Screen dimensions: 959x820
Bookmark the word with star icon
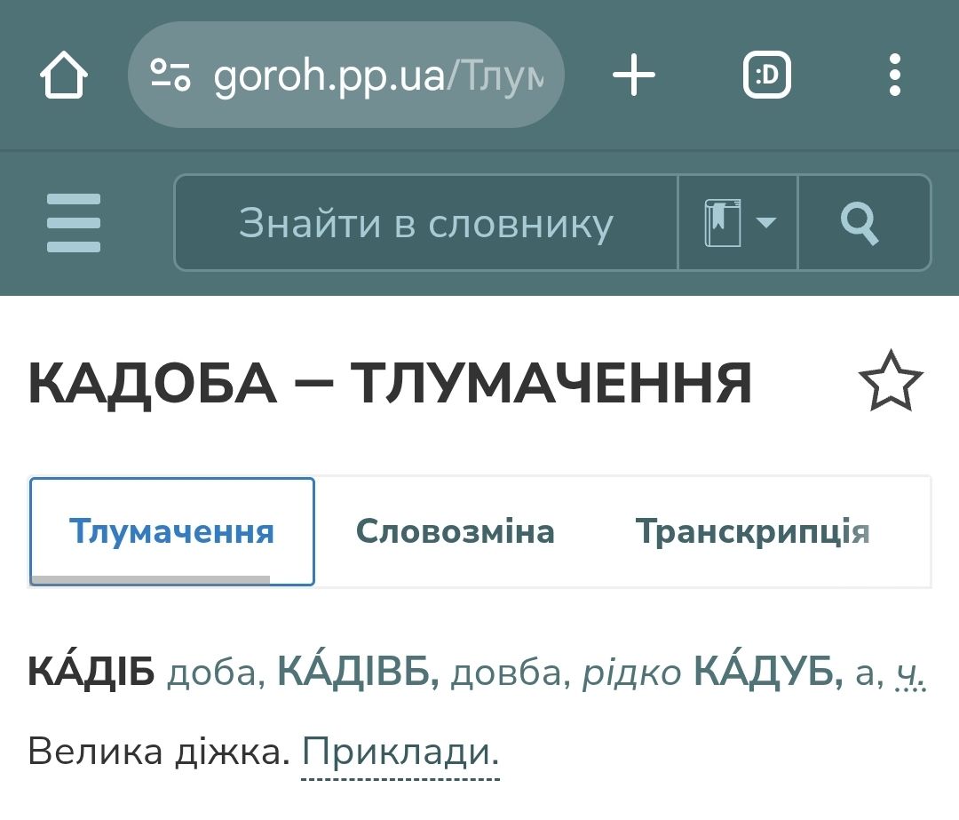click(x=891, y=381)
